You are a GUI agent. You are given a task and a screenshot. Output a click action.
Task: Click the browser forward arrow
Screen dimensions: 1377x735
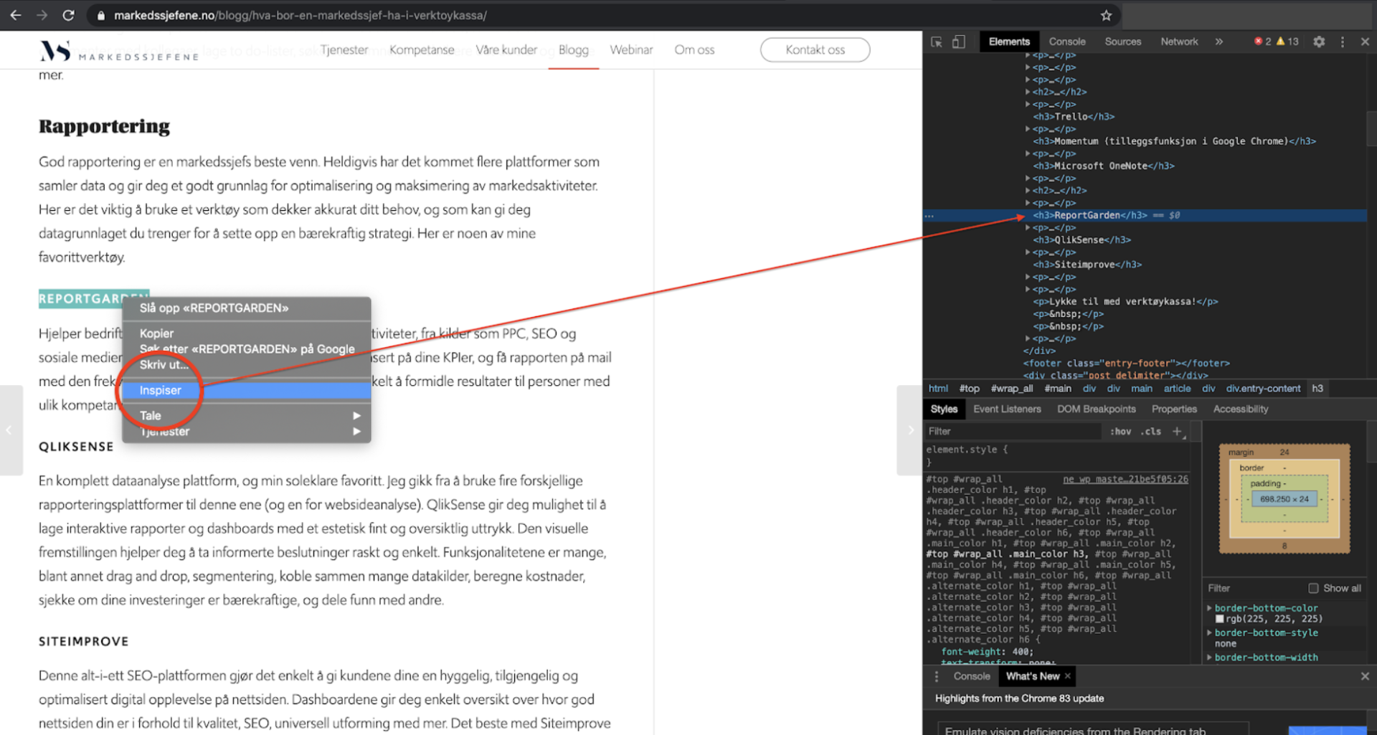point(42,15)
